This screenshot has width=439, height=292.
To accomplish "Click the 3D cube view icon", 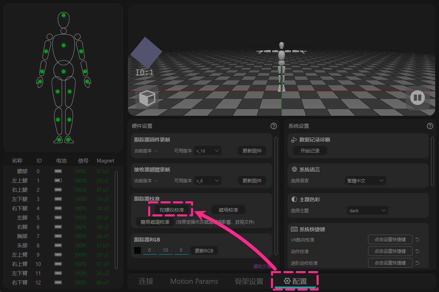I will [x=147, y=98].
